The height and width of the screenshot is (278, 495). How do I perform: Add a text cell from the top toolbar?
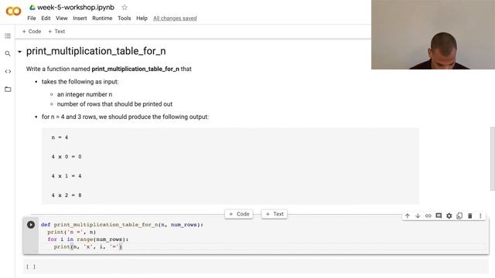[56, 32]
